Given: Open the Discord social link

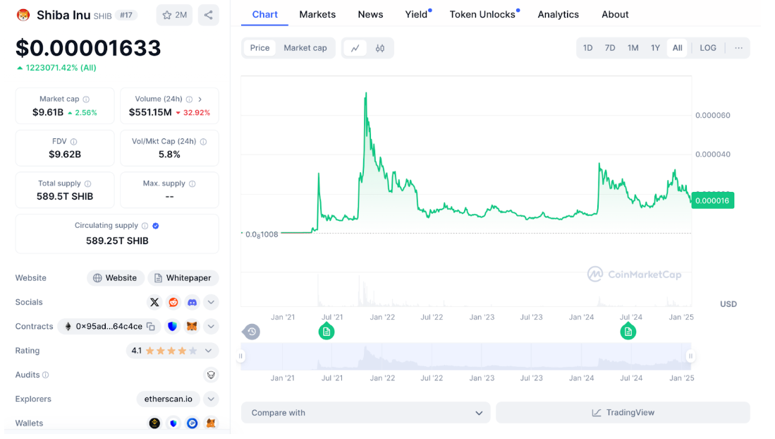Looking at the screenshot, I should tap(192, 302).
